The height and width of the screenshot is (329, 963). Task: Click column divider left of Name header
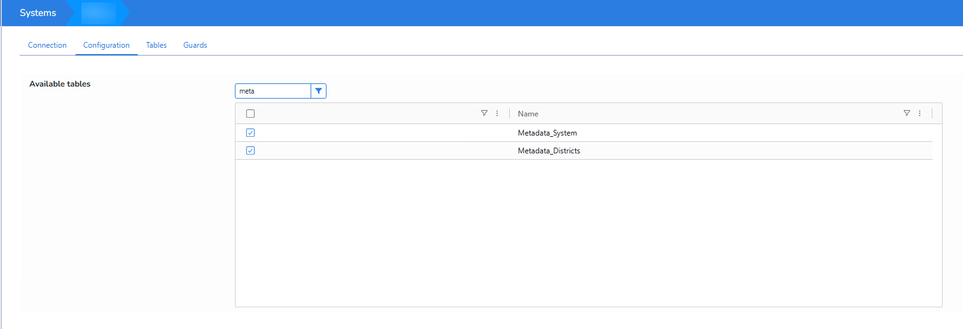point(510,113)
